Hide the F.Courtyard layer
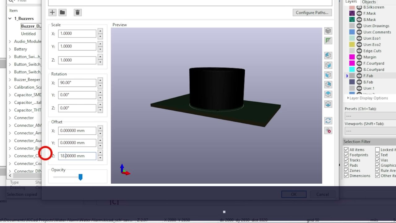 pyautogui.click(x=359, y=63)
